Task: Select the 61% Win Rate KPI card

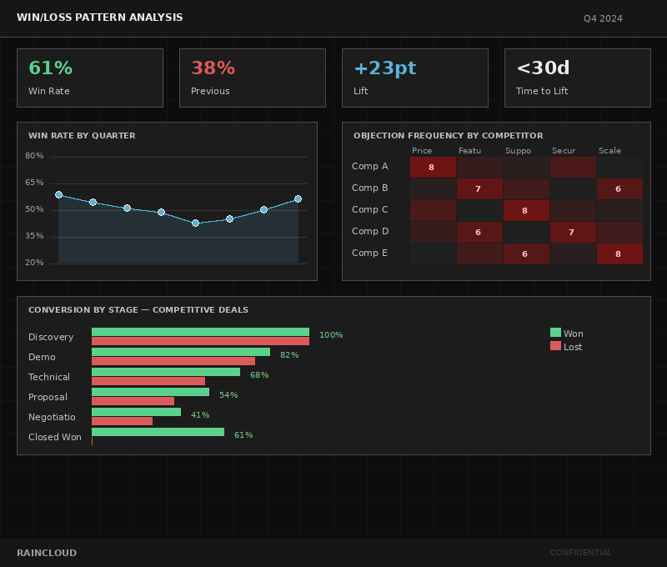Action: point(90,78)
